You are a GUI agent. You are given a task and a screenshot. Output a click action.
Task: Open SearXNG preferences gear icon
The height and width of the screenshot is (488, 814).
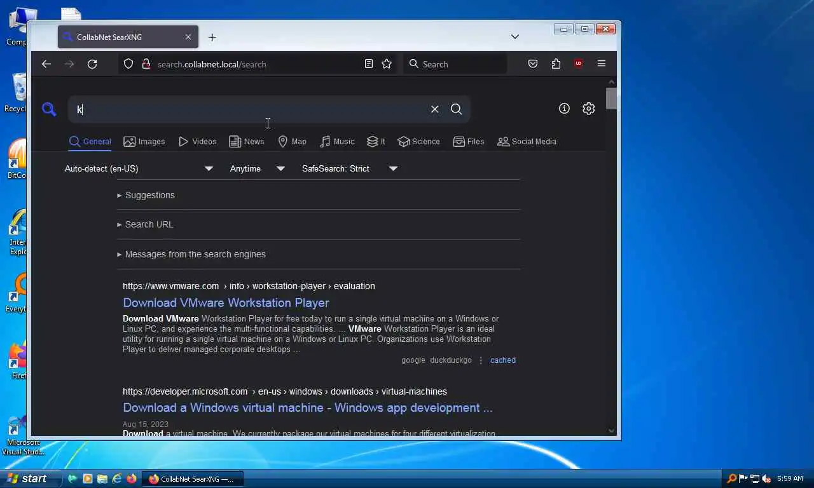[589, 109]
